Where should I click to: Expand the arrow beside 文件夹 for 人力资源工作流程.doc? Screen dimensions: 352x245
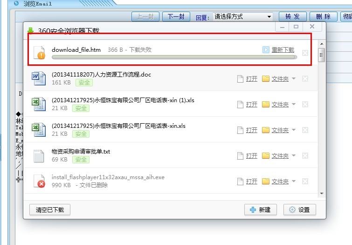[x=294, y=79]
